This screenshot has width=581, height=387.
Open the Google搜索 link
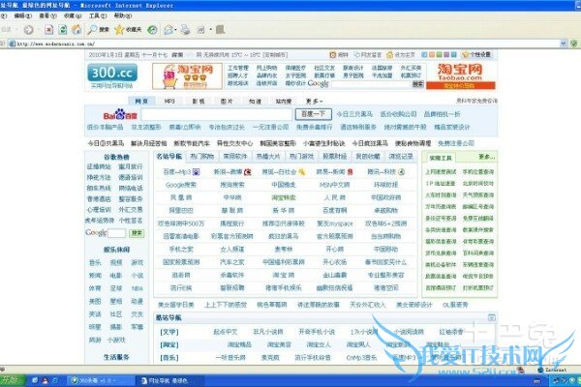[181, 185]
